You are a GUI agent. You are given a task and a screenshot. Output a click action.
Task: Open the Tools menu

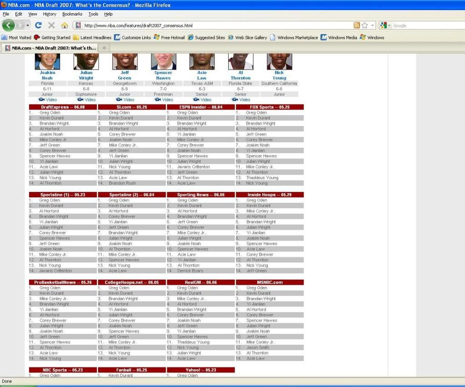pyautogui.click(x=93, y=14)
